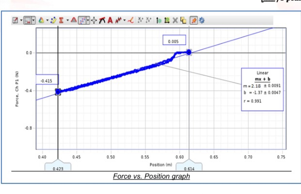Select the draw prediction tool

(130, 20)
